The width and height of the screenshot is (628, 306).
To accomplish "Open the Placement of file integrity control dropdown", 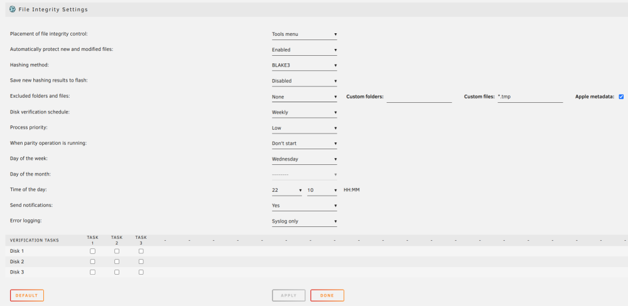I will pyautogui.click(x=305, y=34).
